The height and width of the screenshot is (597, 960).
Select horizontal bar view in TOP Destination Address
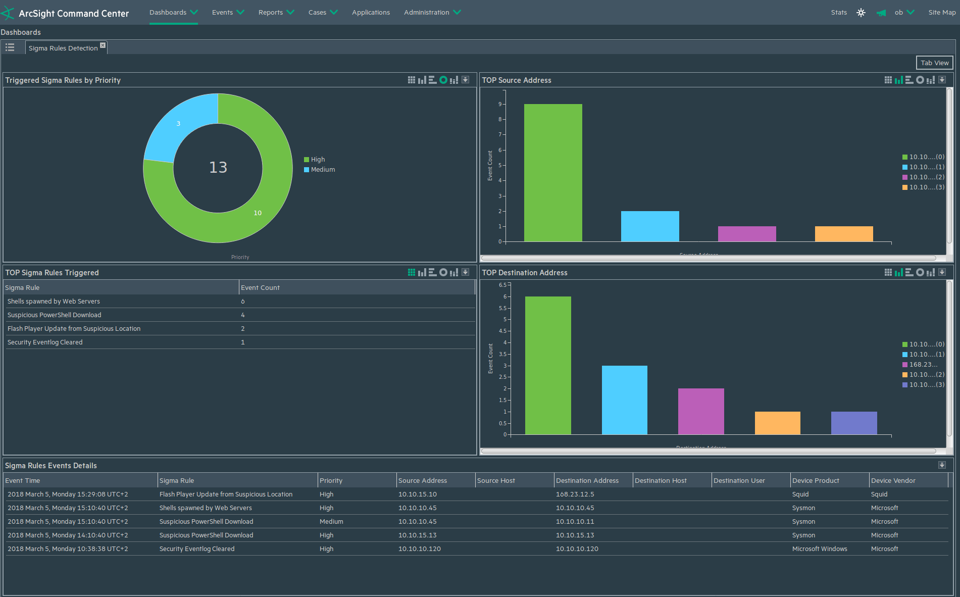click(909, 272)
